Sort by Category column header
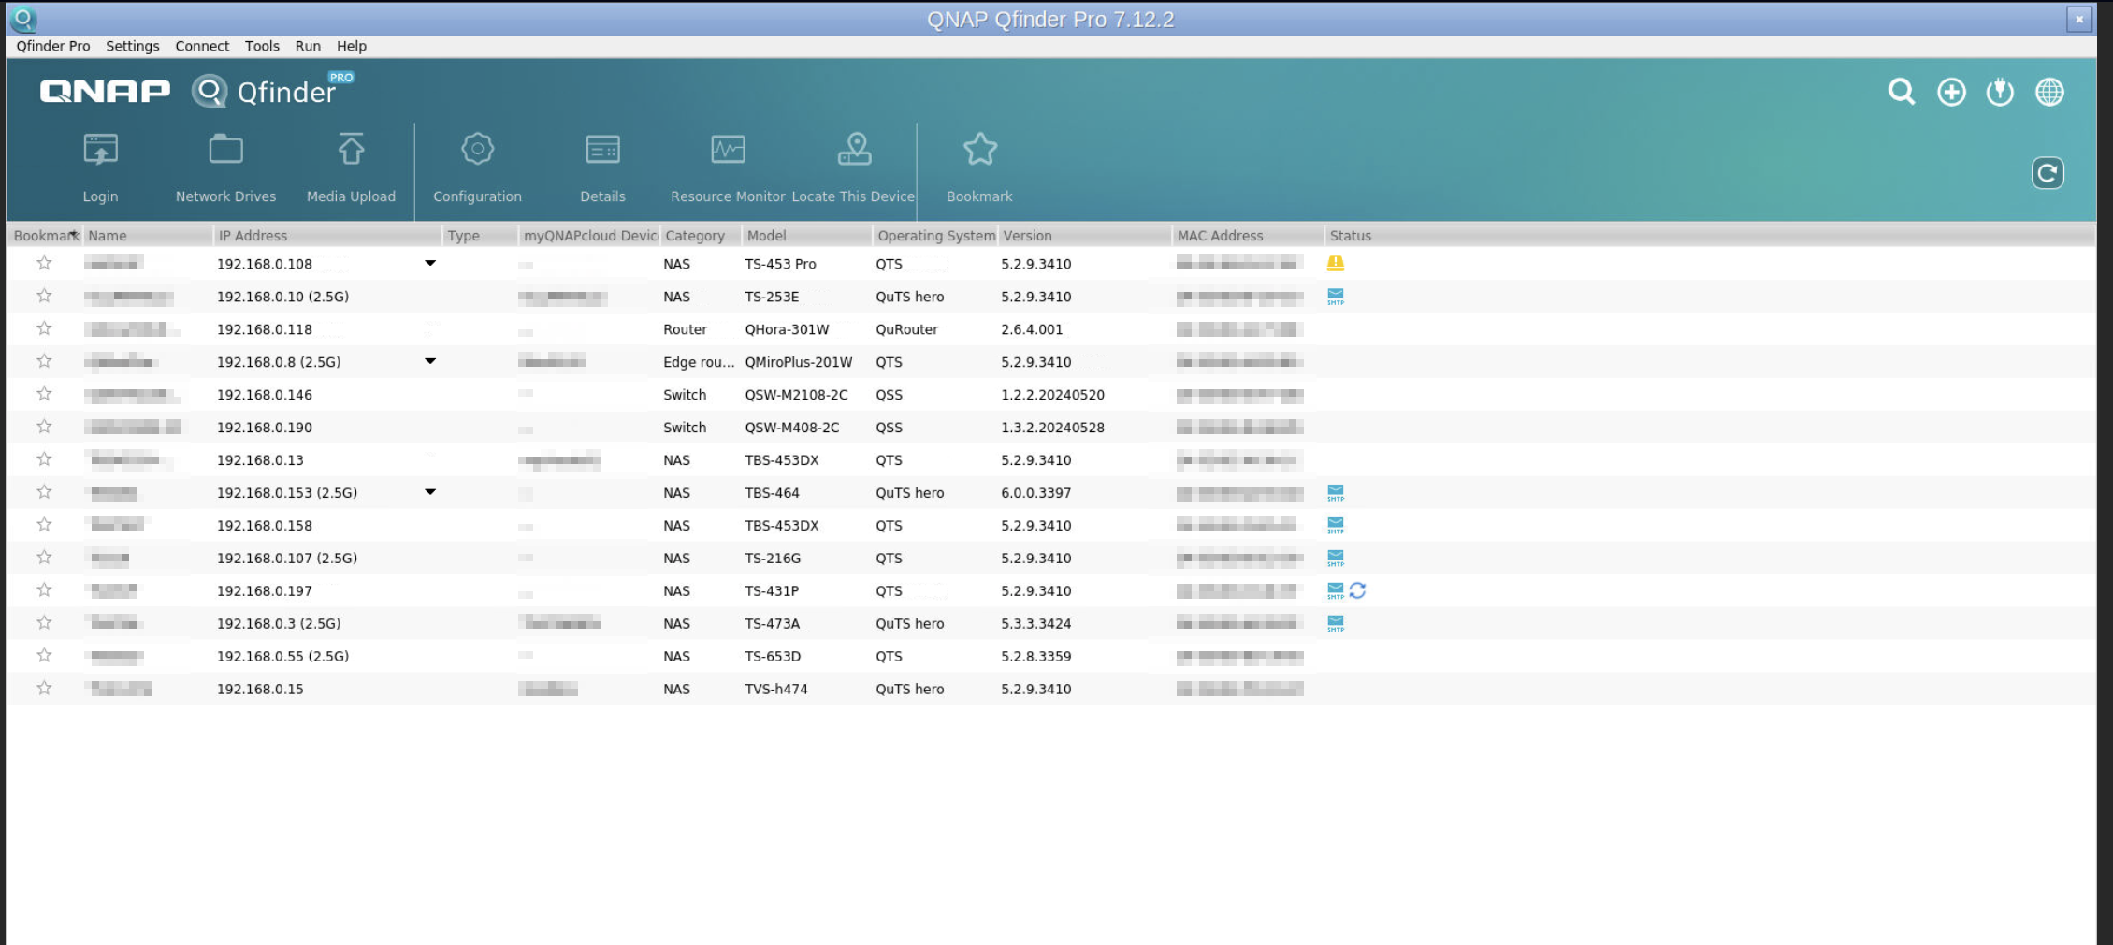 pyautogui.click(x=701, y=236)
